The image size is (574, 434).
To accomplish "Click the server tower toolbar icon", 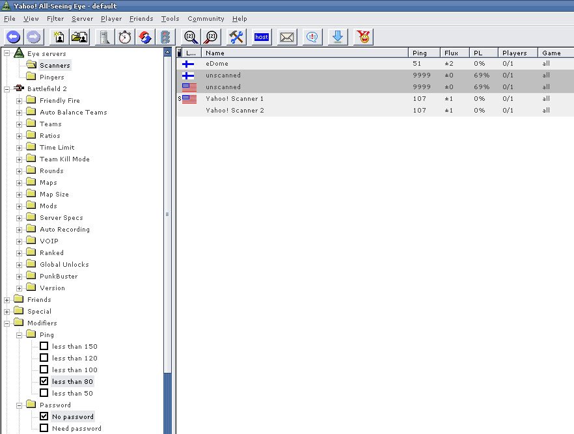I will (x=105, y=37).
